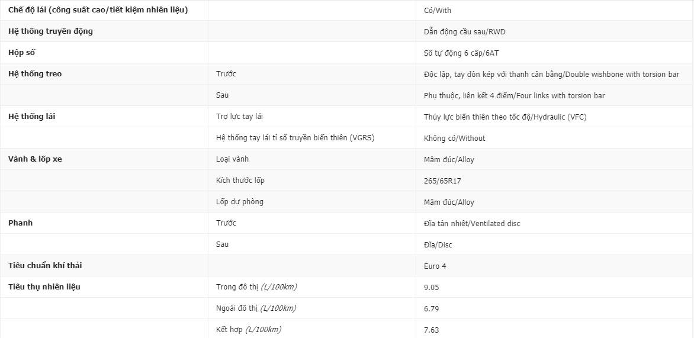Screen dimensions: 694x338
Task: Select the 'Vành & lốp xe' heading
Action: (x=35, y=159)
